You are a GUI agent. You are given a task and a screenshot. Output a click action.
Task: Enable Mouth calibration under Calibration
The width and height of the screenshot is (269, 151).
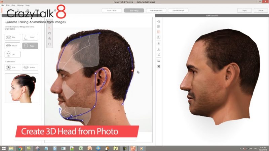30,67
